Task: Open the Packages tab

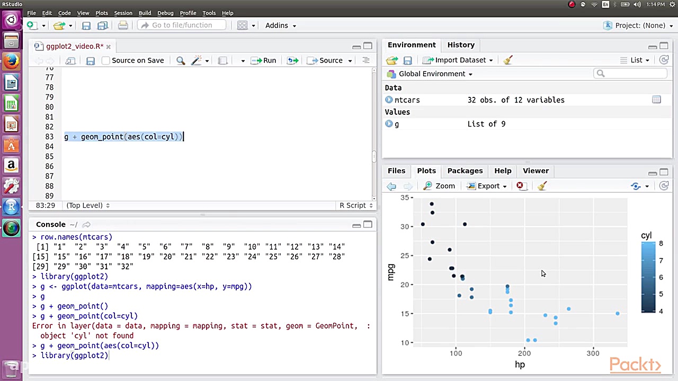Action: 465,170
